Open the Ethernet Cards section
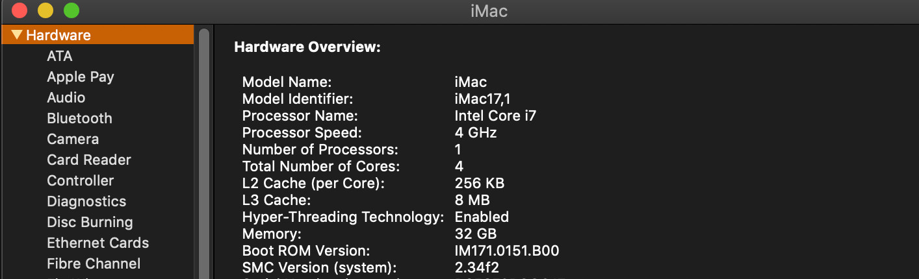The image size is (919, 279). [x=97, y=243]
